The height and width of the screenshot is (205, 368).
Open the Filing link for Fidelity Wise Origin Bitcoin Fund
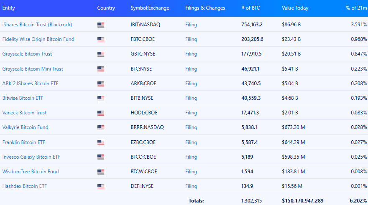(191, 39)
